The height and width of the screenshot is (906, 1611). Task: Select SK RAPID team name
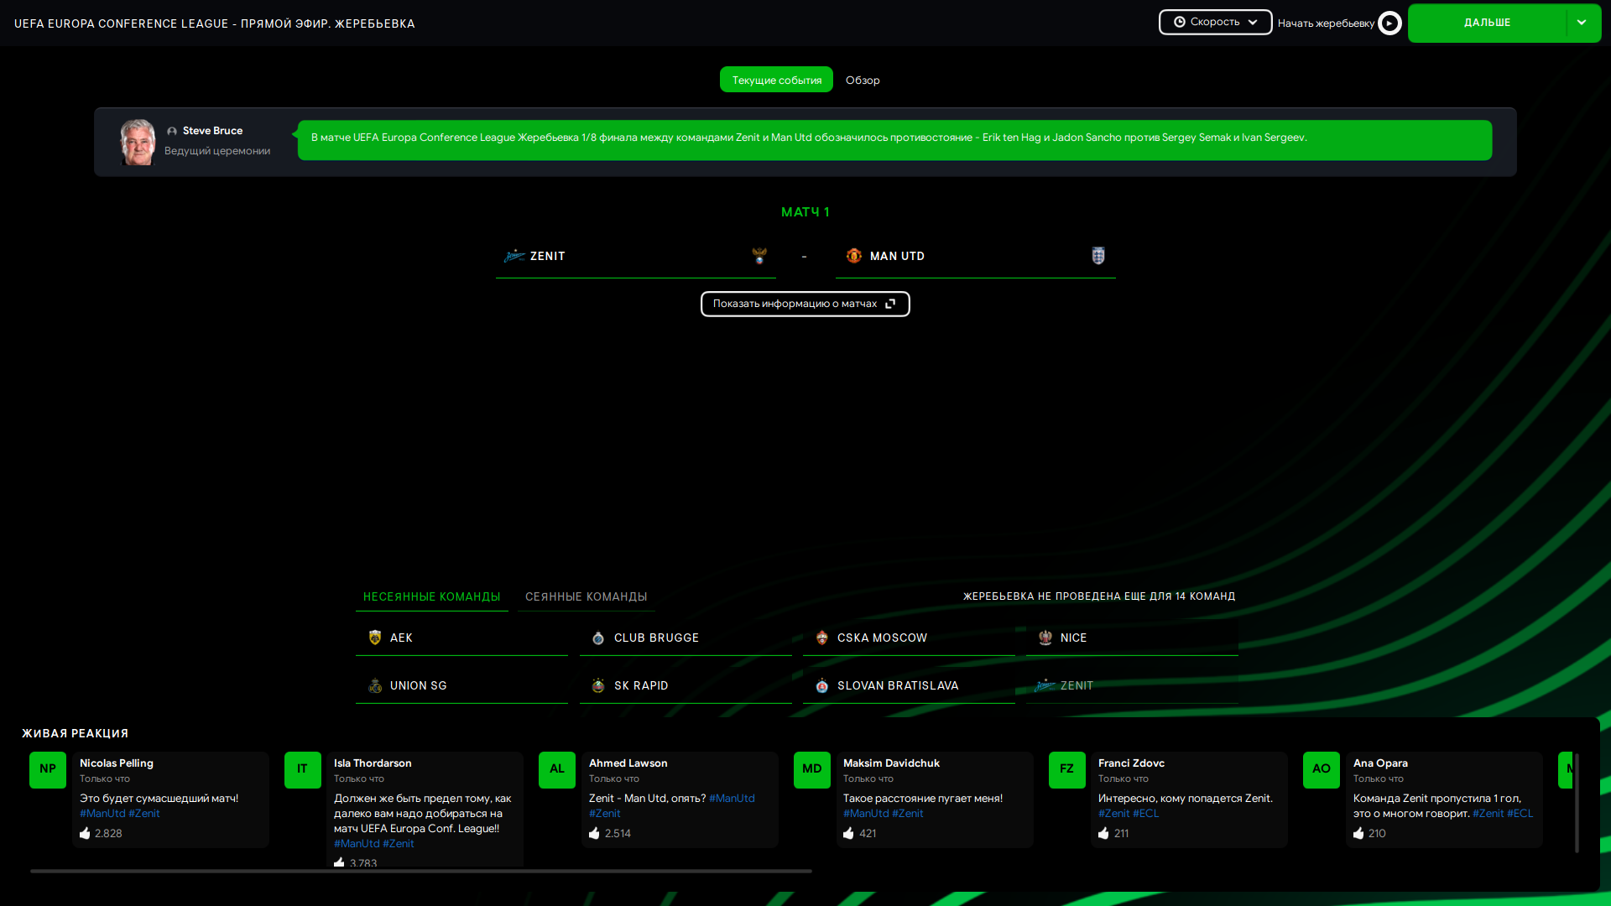pyautogui.click(x=641, y=685)
